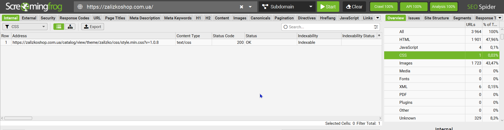The width and height of the screenshot is (504, 130).
Task: Click the API 100% progress indicator
Action: (414, 7)
